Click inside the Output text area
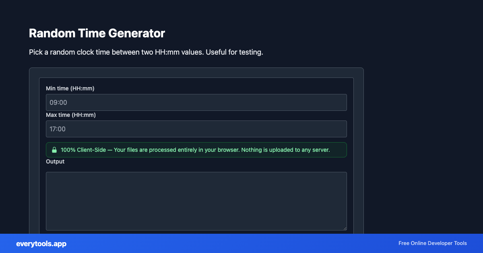 [x=196, y=201]
